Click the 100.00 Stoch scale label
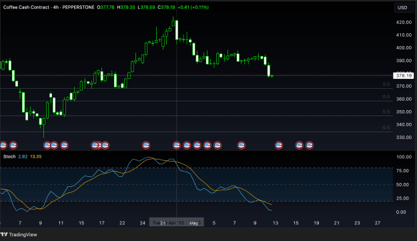The image size is (417, 241). click(x=404, y=157)
